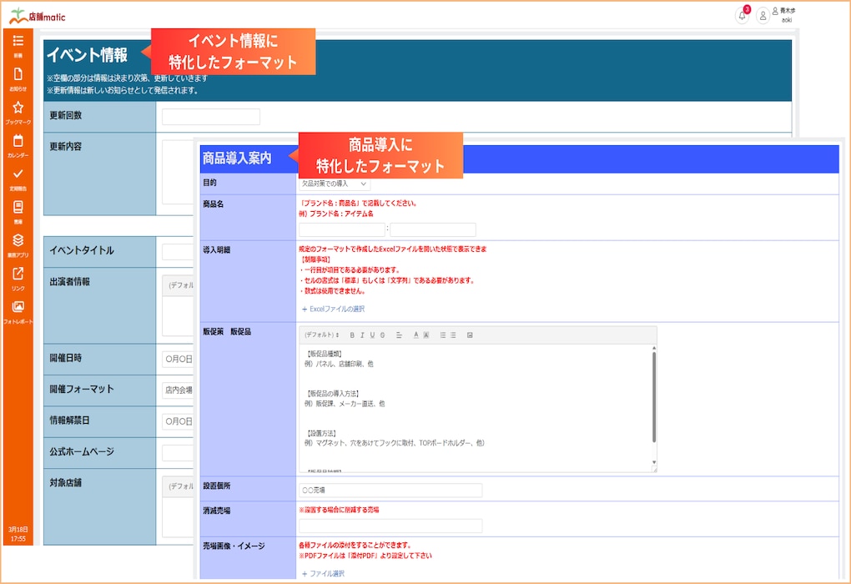Open the 定期報告 checkmark sidebar icon
This screenshot has height=584, width=851.
(18, 177)
